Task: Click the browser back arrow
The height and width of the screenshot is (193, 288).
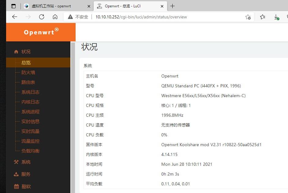Action: [15, 17]
